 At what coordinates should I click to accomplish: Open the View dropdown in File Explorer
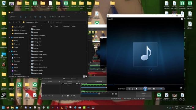pyautogui.click(x=62, y=17)
